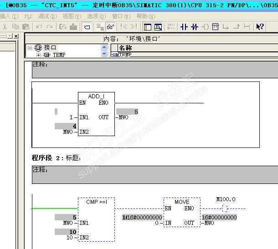Open the 插入(I) menu
The image size is (278, 249).
(9, 16)
